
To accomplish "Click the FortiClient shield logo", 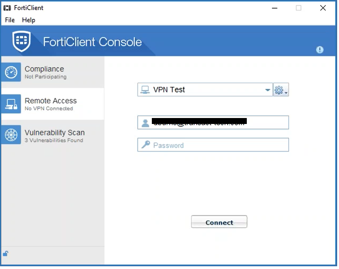I will 22,43.
